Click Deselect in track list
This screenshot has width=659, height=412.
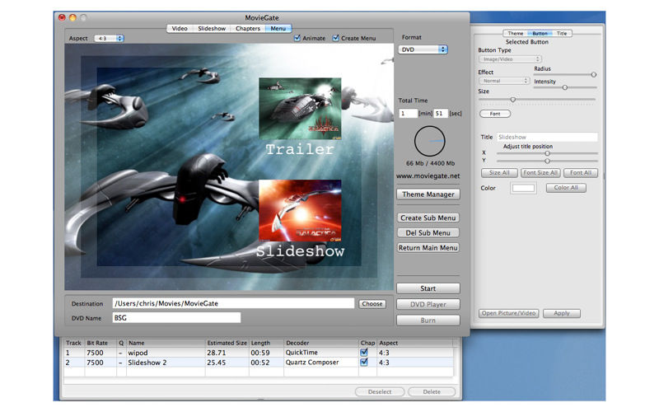(380, 391)
